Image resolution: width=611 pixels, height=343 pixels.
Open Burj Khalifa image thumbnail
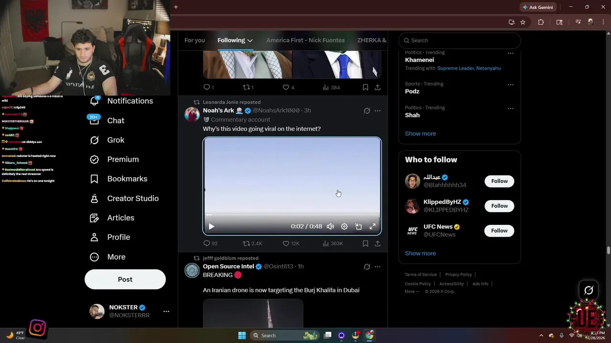click(253, 313)
